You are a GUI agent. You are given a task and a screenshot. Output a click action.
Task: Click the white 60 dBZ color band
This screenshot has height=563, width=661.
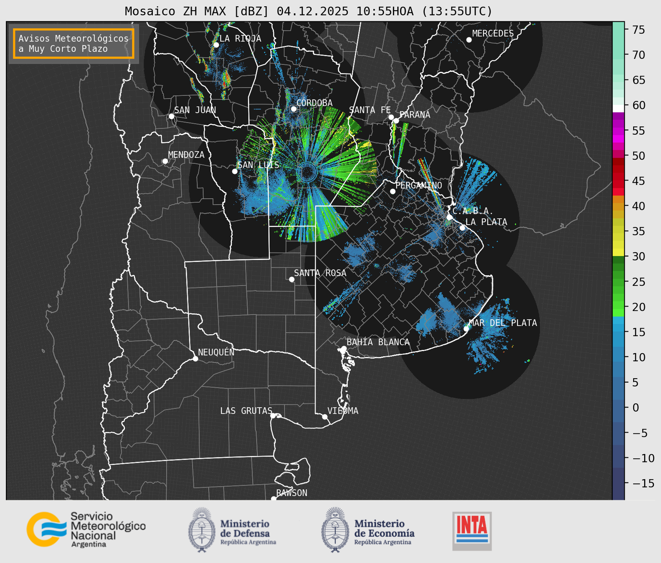point(618,108)
